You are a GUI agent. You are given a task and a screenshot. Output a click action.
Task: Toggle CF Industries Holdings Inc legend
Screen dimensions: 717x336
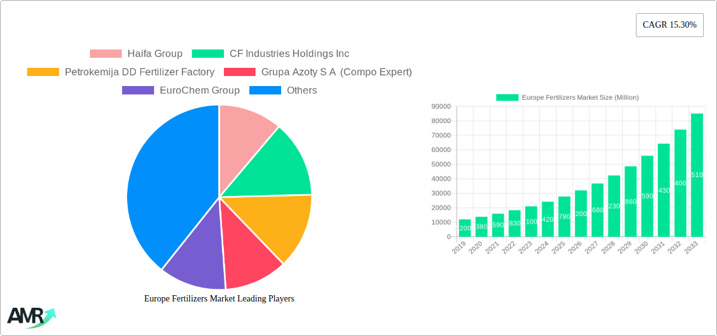click(270, 54)
